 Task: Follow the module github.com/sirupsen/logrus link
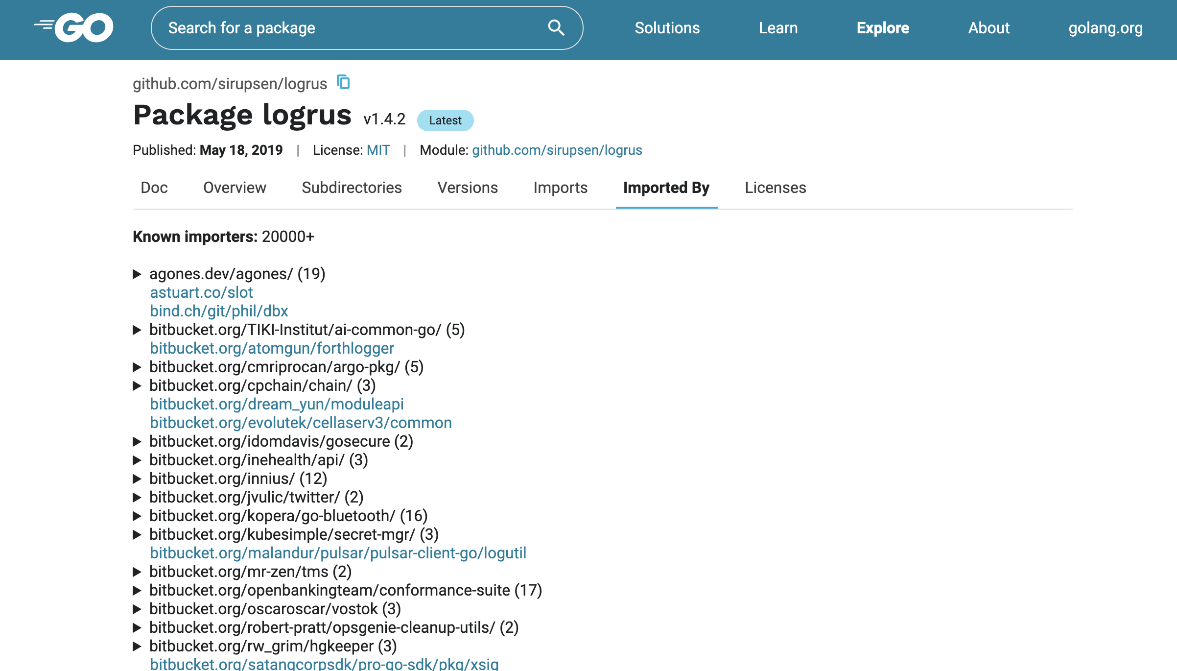557,150
